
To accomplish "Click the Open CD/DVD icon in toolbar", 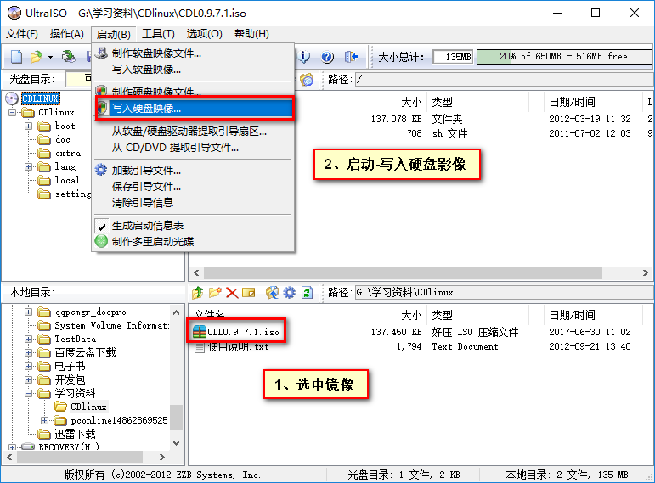I will [69, 56].
